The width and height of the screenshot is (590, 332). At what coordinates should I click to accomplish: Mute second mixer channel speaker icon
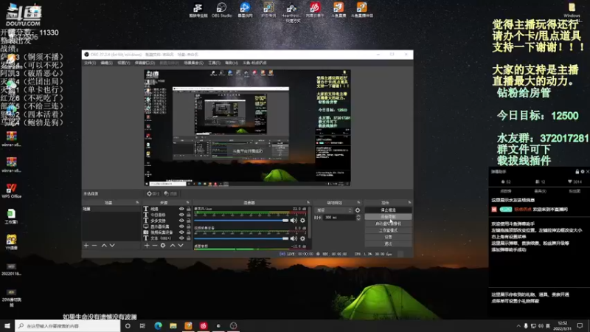click(x=294, y=238)
